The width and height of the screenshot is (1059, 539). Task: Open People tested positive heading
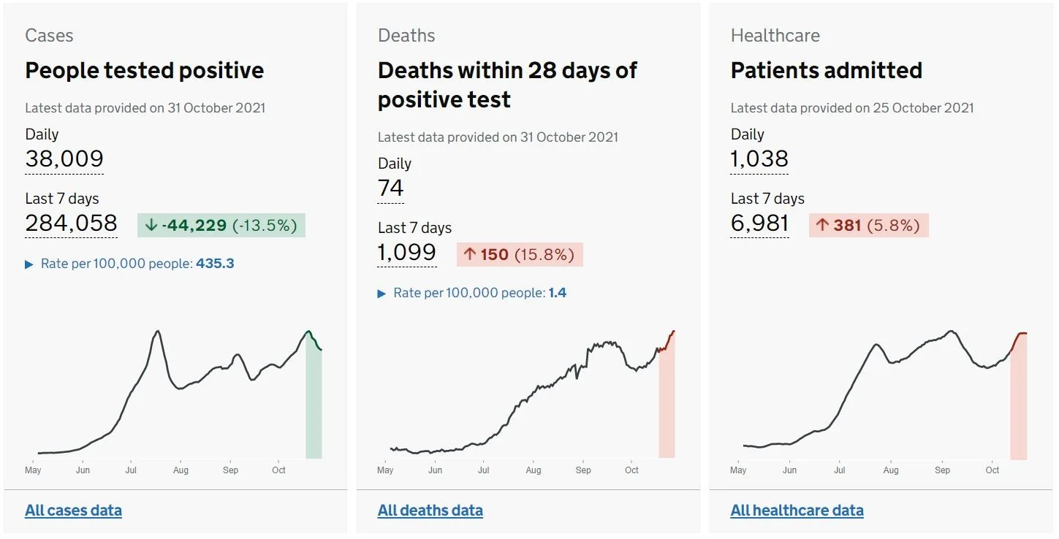[145, 71]
